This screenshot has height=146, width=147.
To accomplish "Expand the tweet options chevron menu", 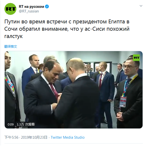I will 141,6.
